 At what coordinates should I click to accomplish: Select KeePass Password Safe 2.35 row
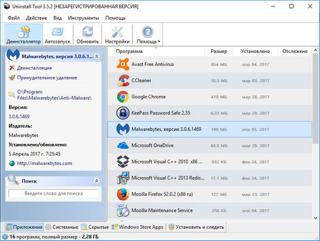pos(210,113)
